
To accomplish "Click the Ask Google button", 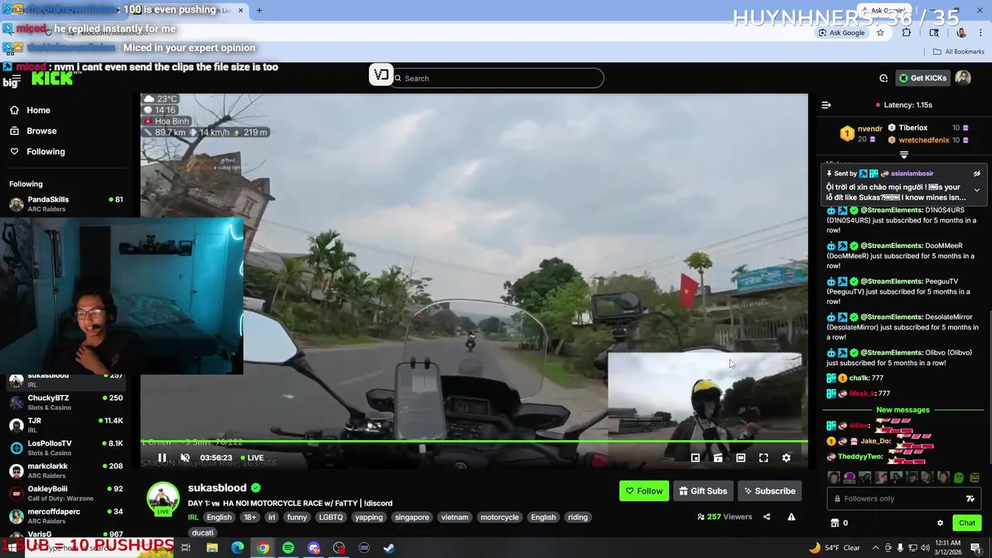I will tap(842, 33).
